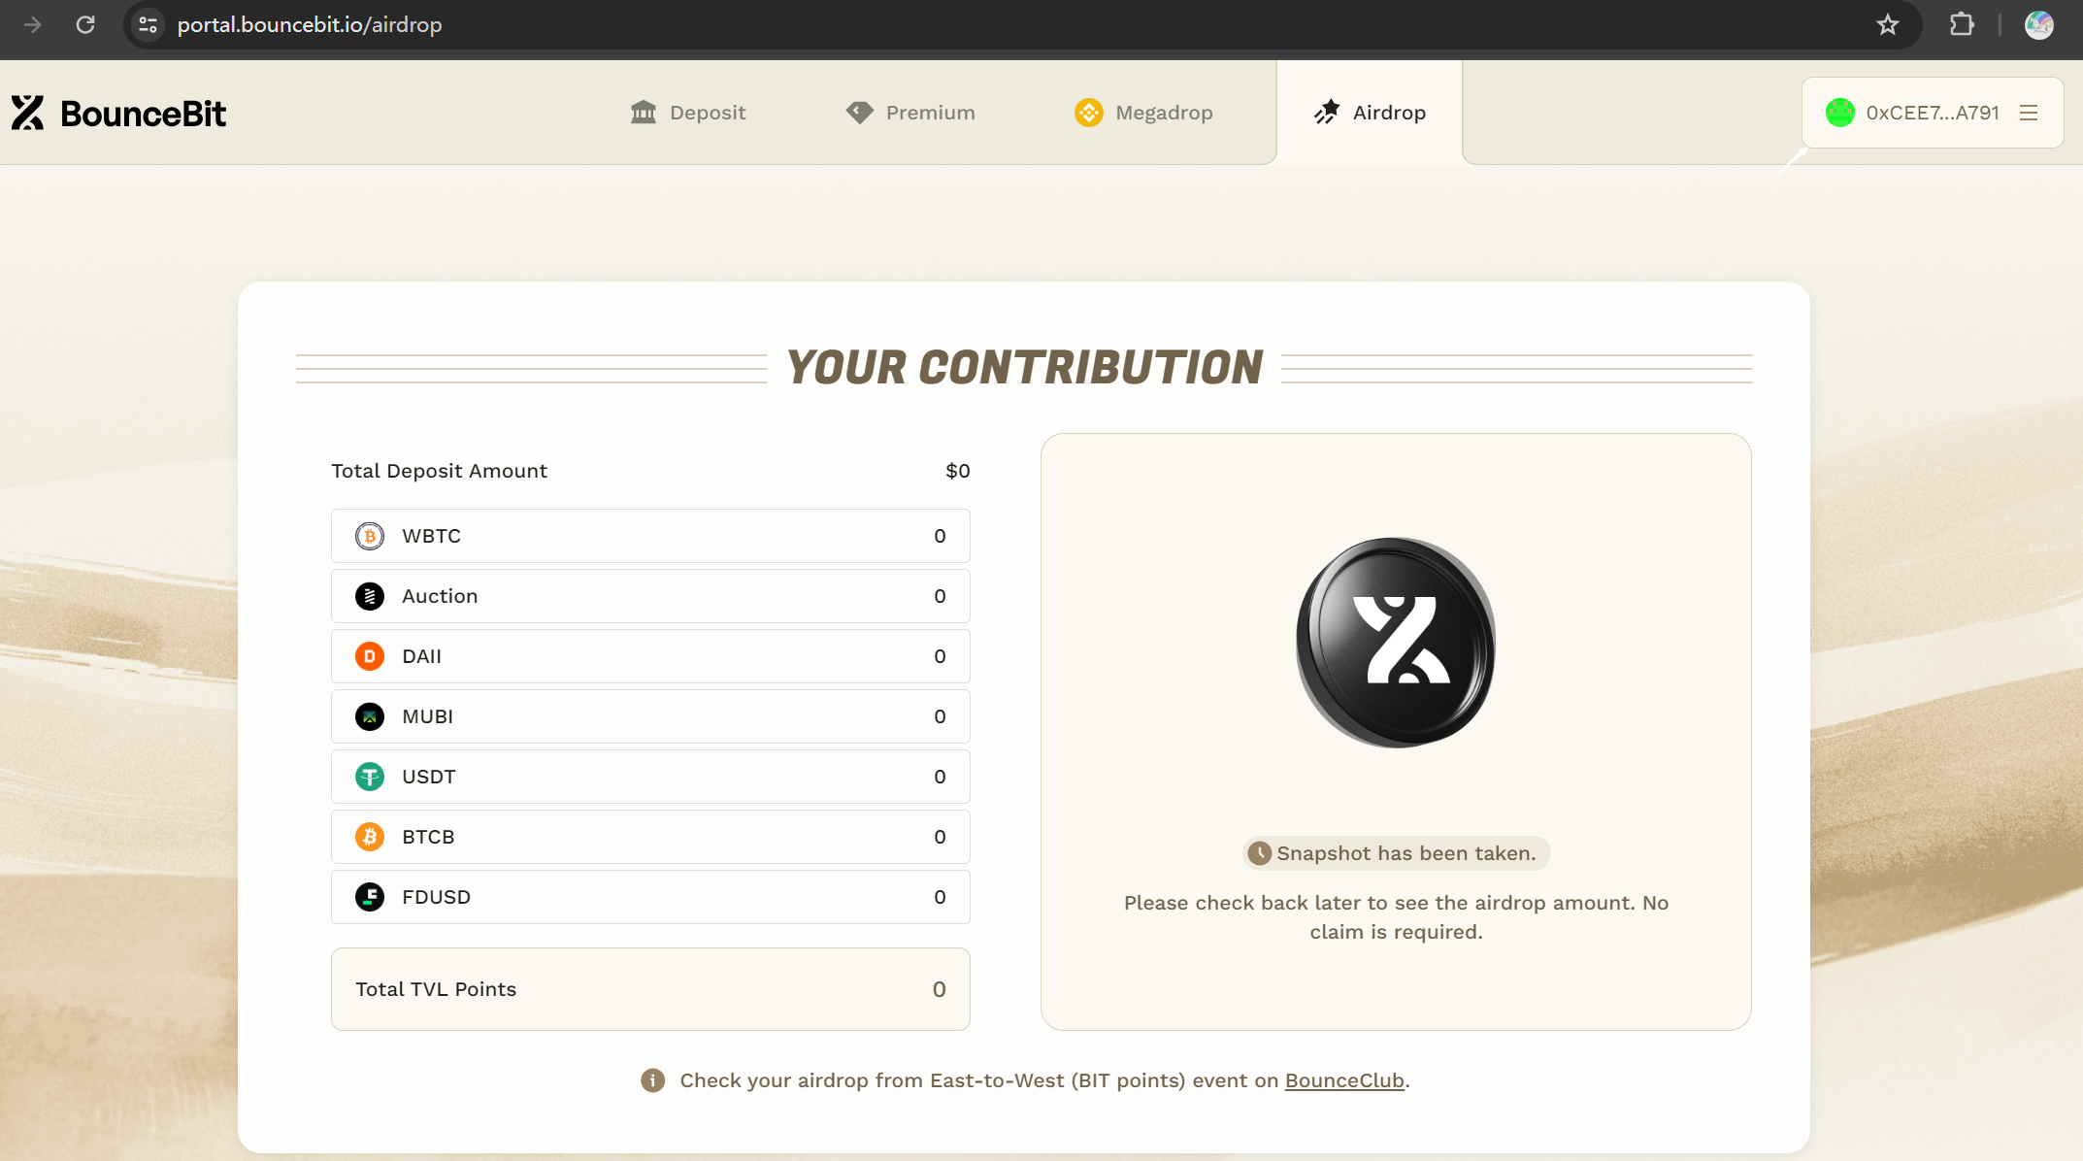The height and width of the screenshot is (1161, 2083).
Task: Click the WBTC token icon
Action: 370,536
